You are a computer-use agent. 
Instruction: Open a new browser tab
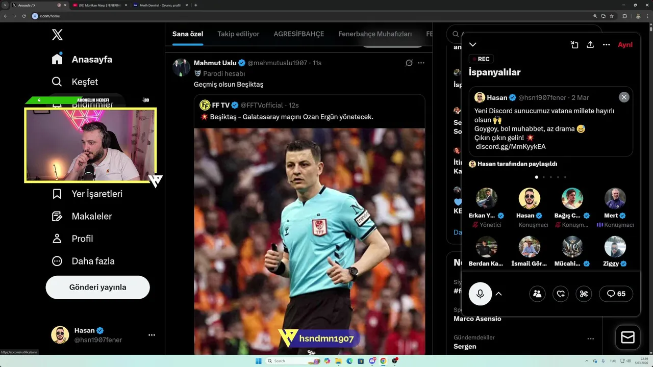[x=196, y=5]
